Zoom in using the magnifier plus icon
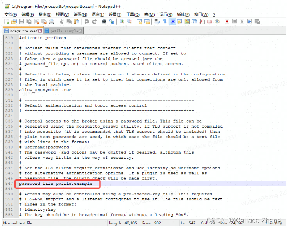 122,21
